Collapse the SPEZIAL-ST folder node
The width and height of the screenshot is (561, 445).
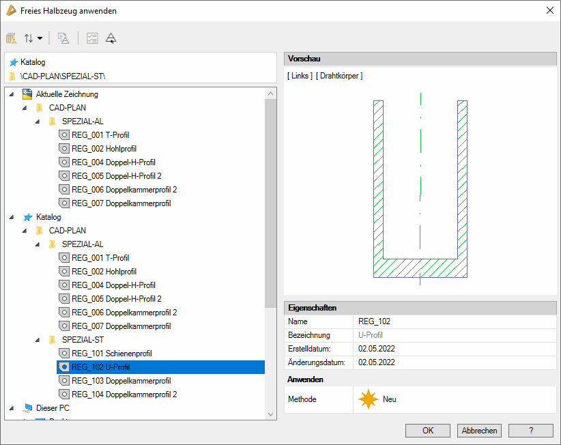coord(38,340)
